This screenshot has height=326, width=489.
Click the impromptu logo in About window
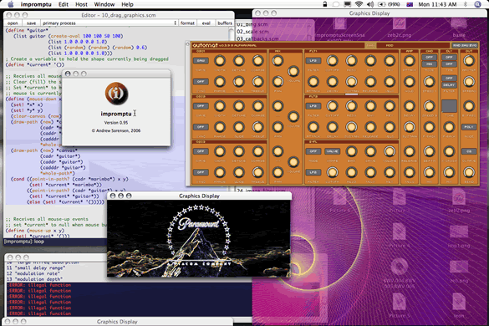(x=116, y=94)
